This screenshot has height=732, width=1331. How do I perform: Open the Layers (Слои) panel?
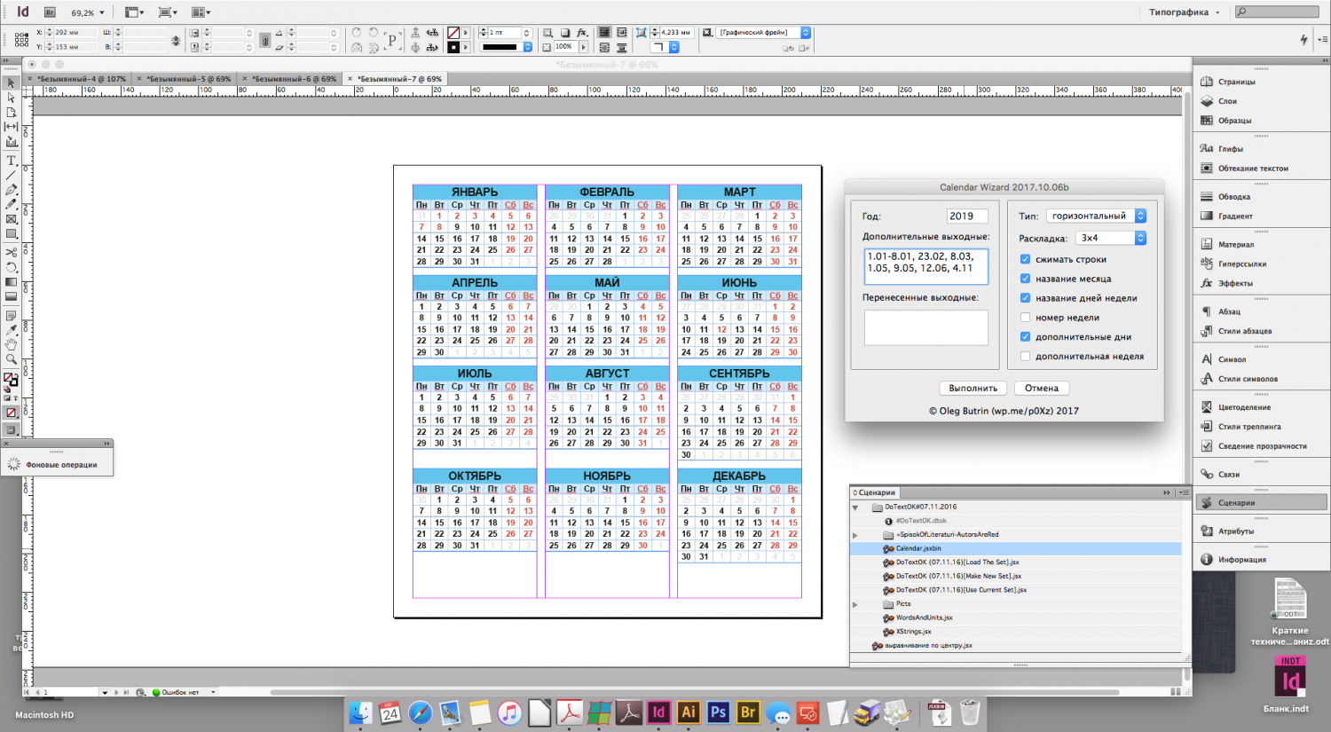pyautogui.click(x=1227, y=101)
